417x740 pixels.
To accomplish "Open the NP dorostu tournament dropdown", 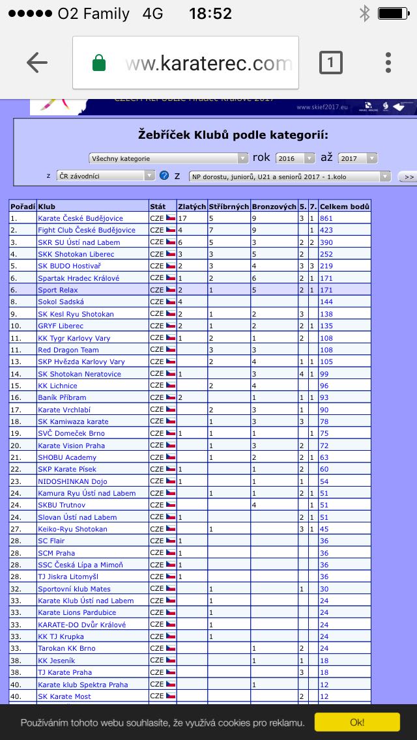I will point(289,177).
